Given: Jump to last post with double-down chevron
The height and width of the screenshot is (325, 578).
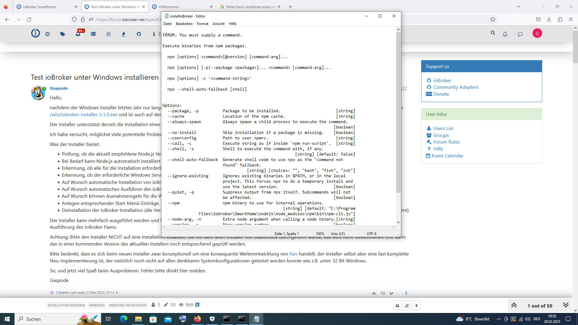Looking at the screenshot, I should tap(566, 305).
